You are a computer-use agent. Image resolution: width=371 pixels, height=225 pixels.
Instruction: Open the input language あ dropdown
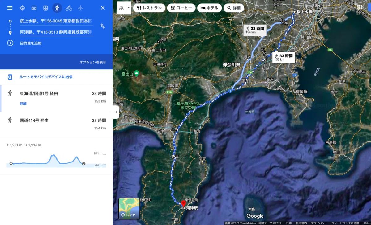[x=124, y=8]
